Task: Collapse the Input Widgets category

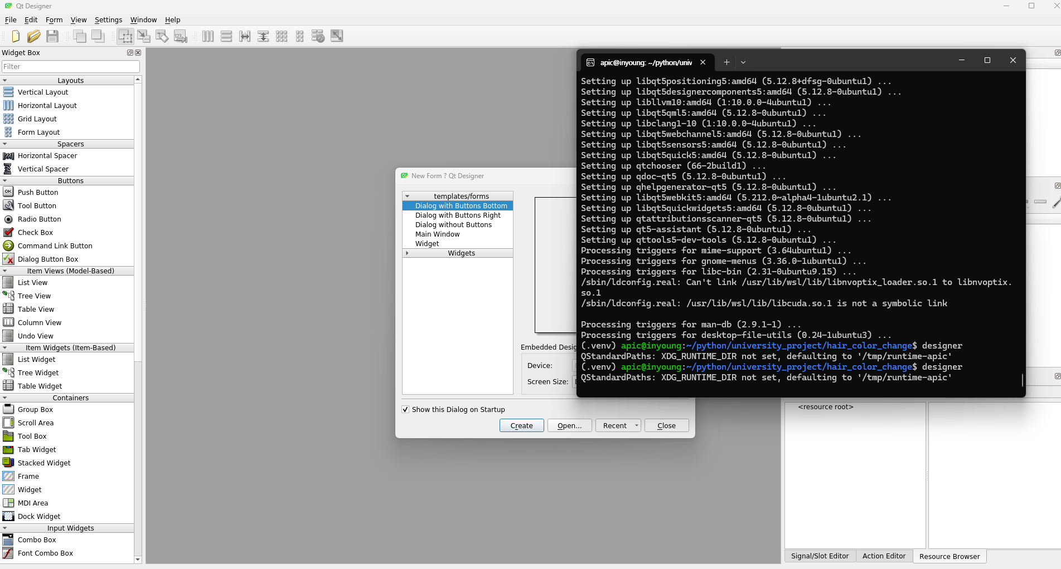Action: tap(4, 528)
